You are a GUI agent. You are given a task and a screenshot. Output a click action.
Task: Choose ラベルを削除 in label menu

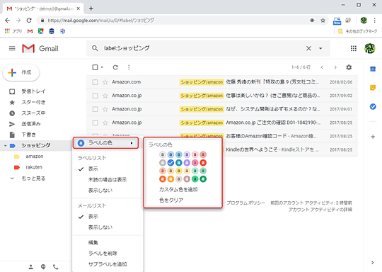[x=103, y=253]
